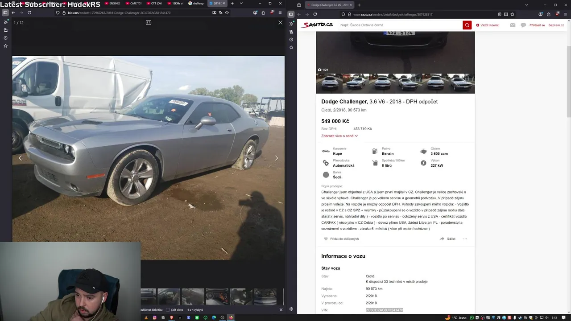Go back in the bid.cars browser window
Screen dimensions: 571x321
(x=13, y=12)
